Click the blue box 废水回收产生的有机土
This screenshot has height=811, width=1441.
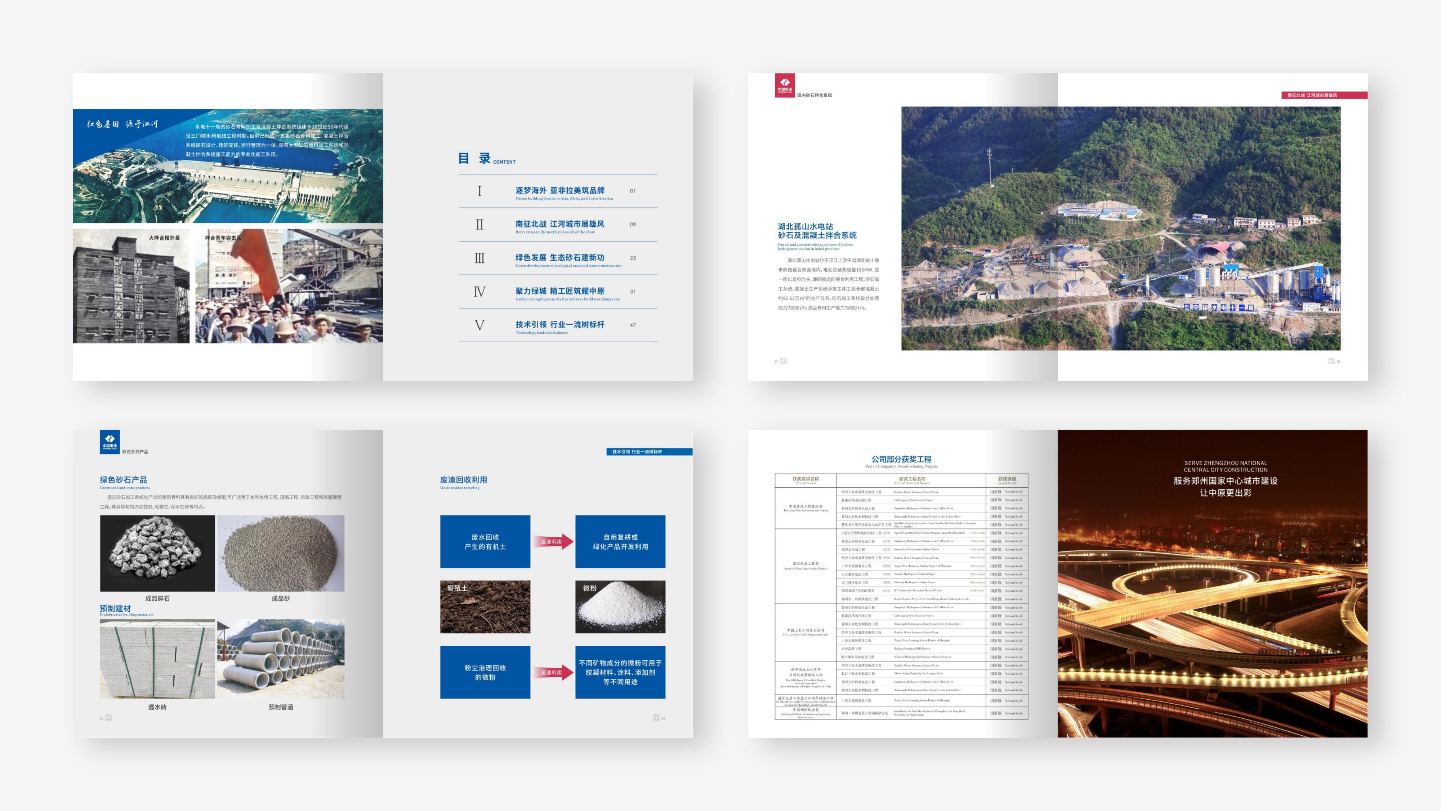[x=485, y=542]
